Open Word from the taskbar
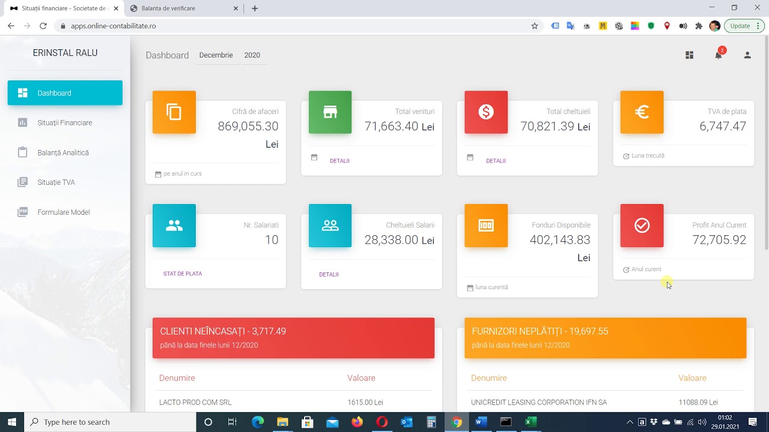This screenshot has width=769, height=432. coord(481,422)
